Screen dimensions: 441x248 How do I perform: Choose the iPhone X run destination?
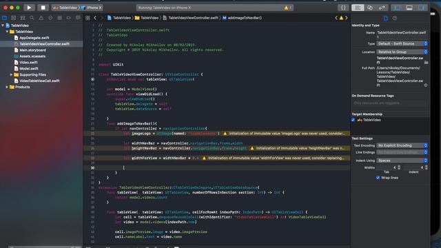click(92, 8)
